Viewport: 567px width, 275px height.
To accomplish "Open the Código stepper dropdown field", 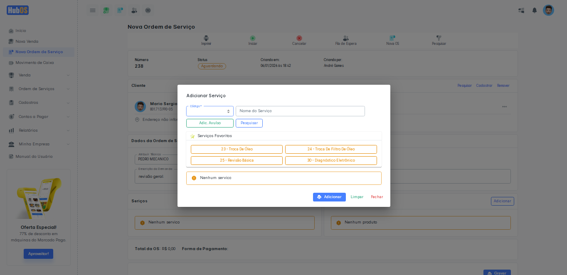I will click(210, 111).
